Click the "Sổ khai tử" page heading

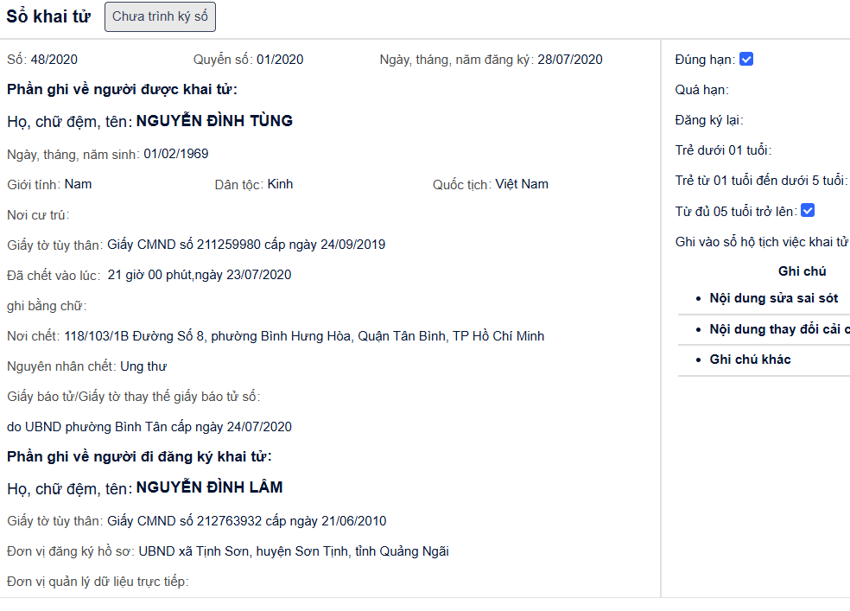(48, 16)
